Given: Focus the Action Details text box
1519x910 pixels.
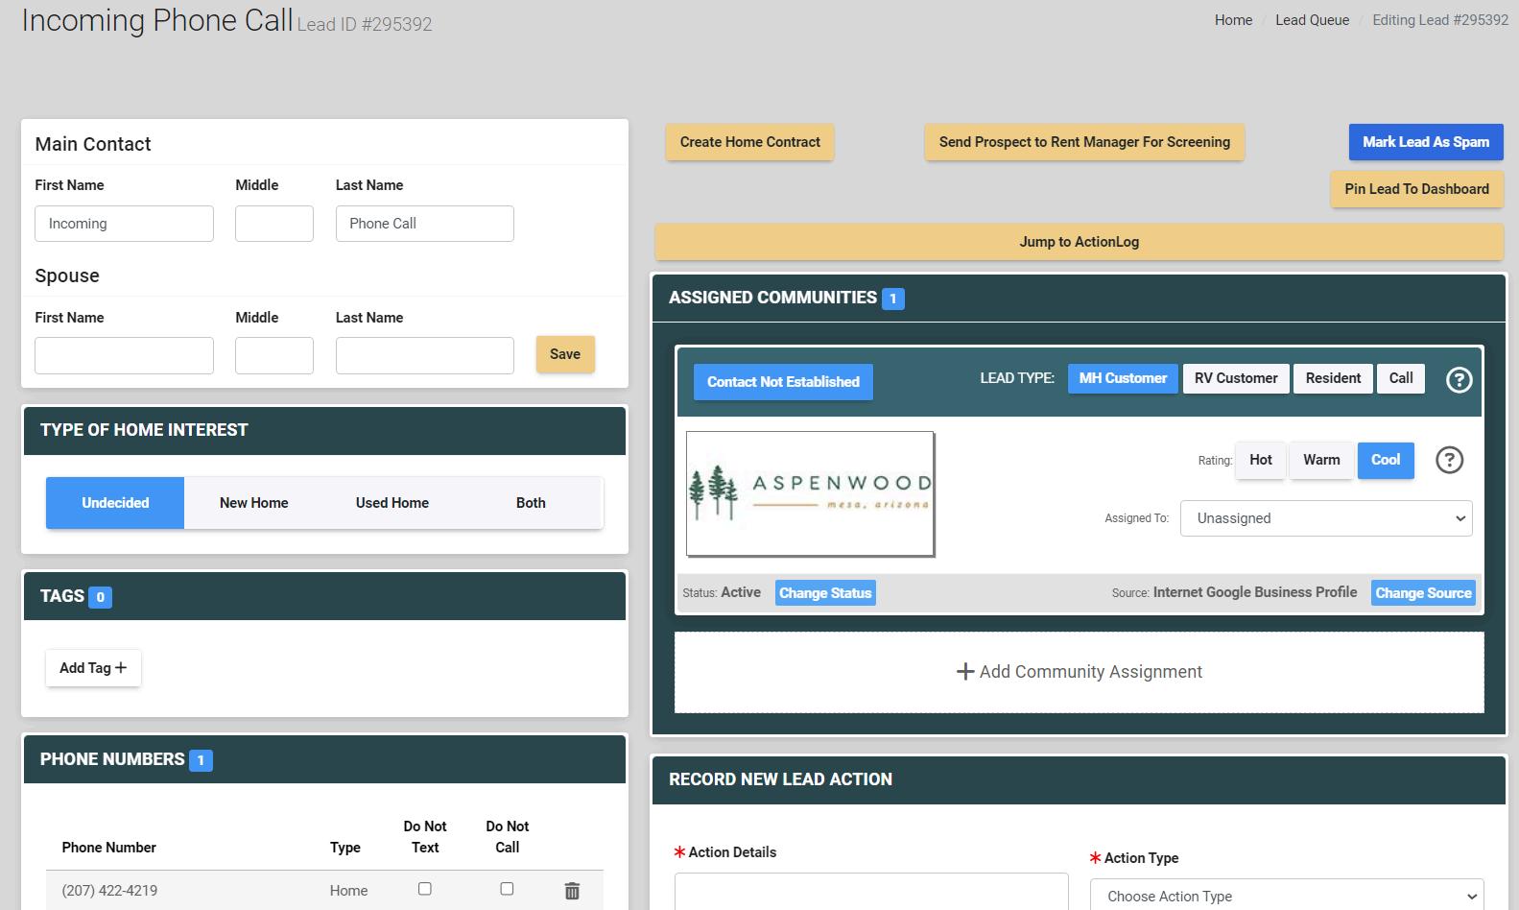Looking at the screenshot, I should [x=871, y=892].
